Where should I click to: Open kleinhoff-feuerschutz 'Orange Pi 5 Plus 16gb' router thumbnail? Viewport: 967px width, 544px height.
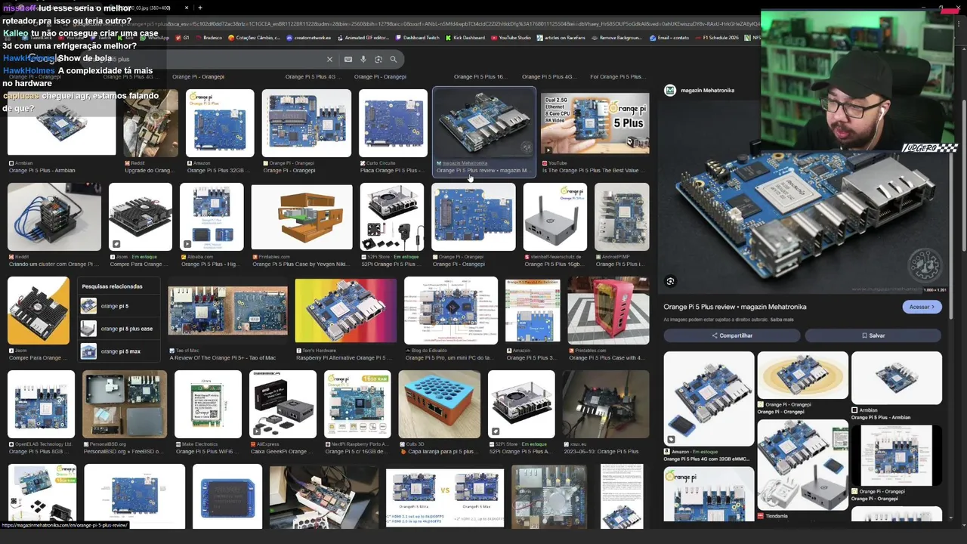click(x=555, y=217)
